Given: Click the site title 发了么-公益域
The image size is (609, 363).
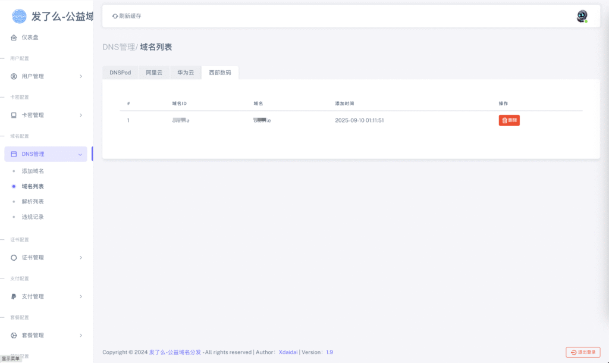Looking at the screenshot, I should [x=62, y=16].
